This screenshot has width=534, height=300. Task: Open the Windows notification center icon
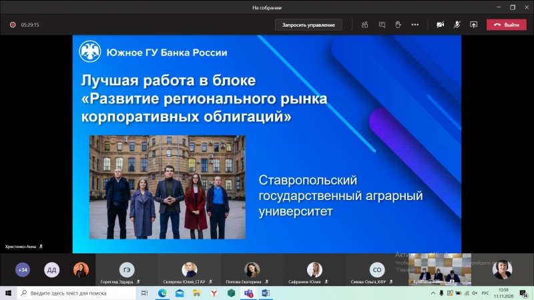pyautogui.click(x=524, y=293)
